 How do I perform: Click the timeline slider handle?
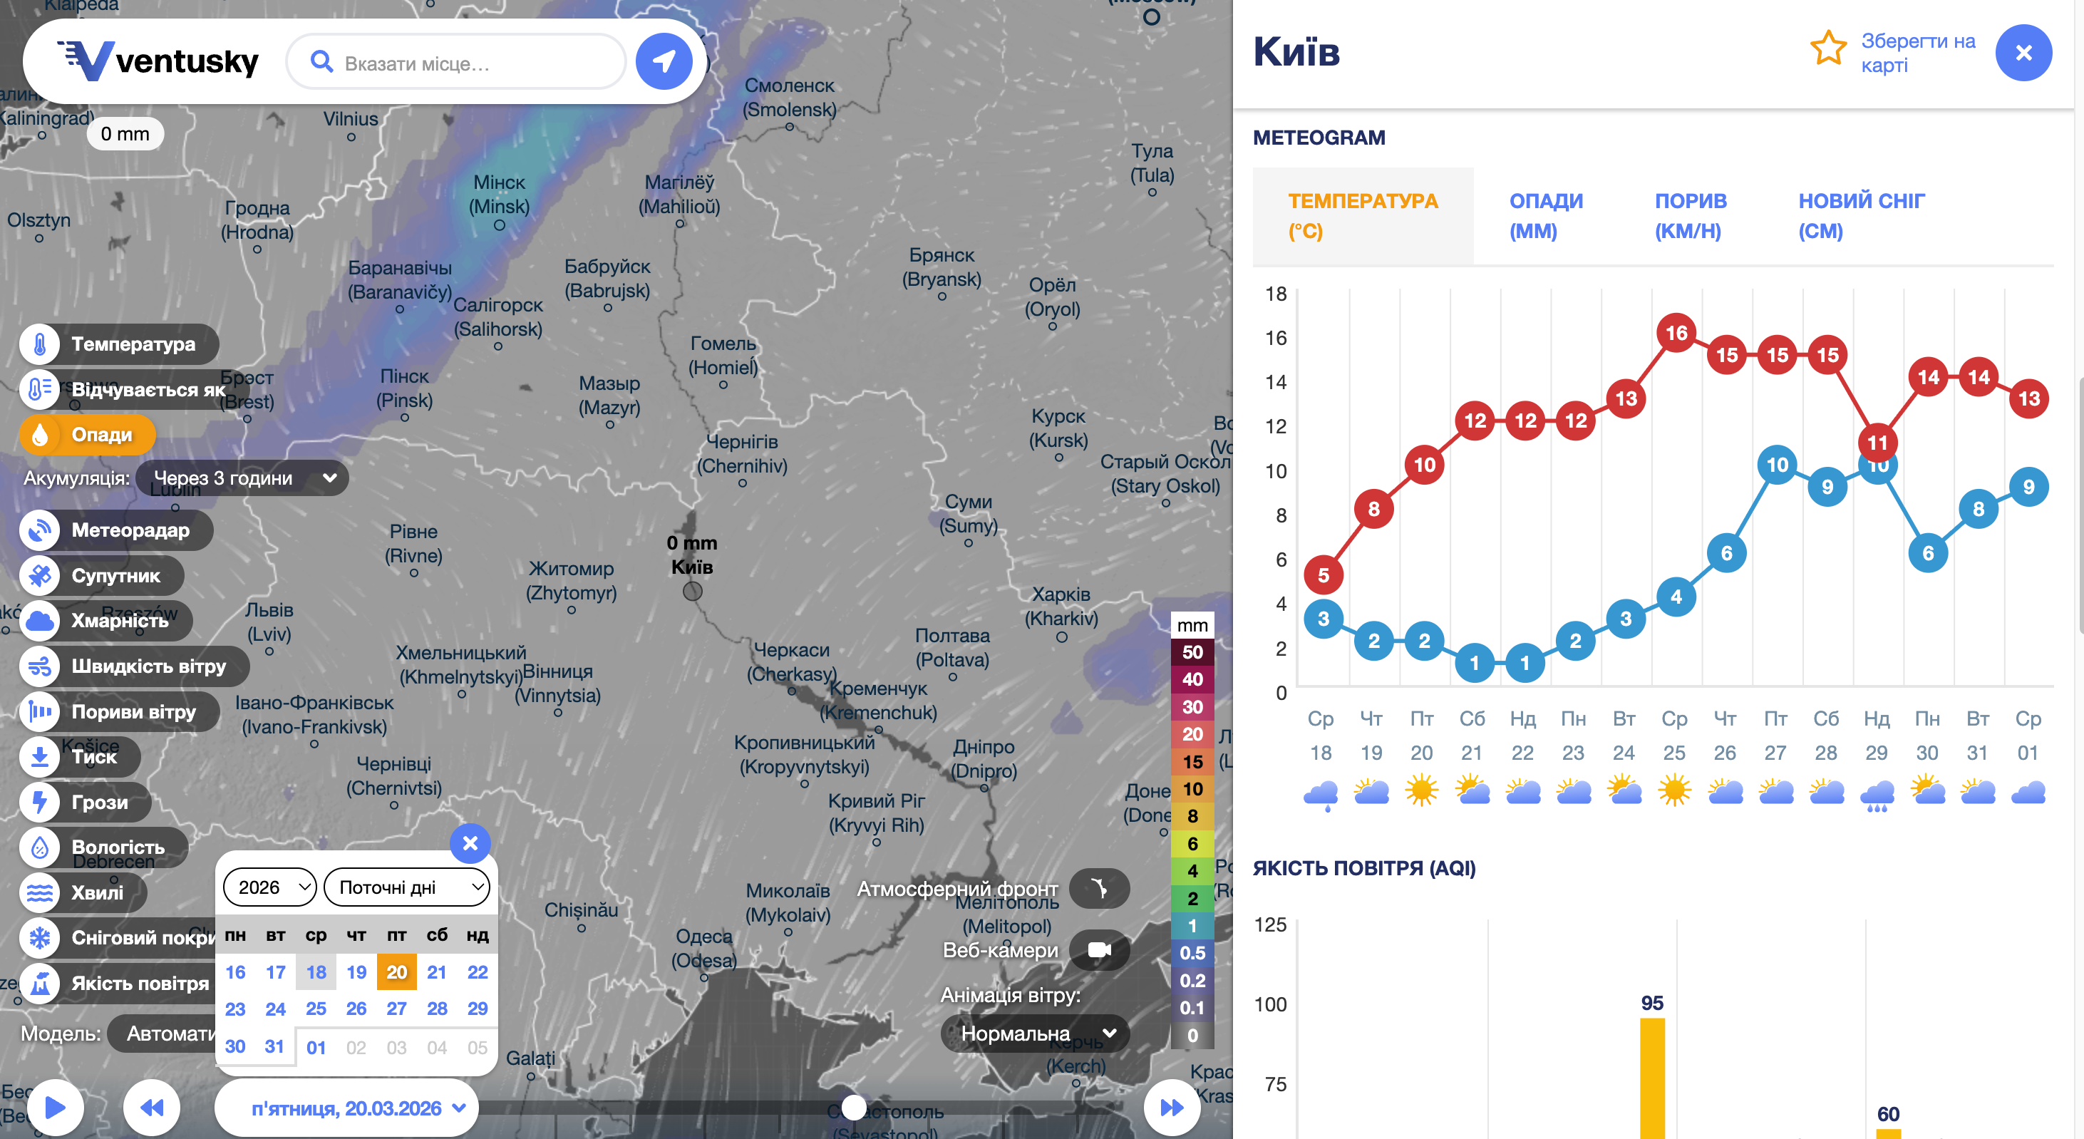click(854, 1108)
